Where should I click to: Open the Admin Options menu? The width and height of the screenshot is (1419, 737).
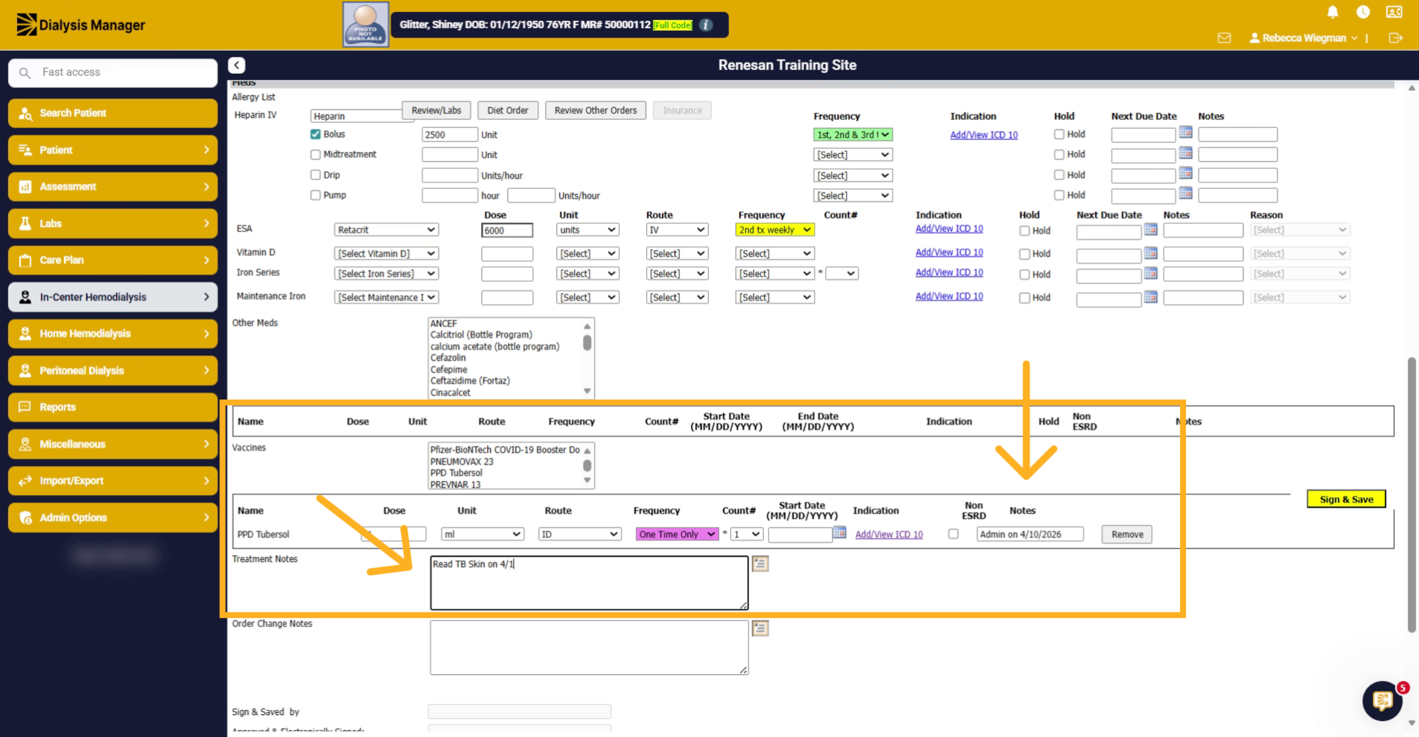click(x=113, y=518)
